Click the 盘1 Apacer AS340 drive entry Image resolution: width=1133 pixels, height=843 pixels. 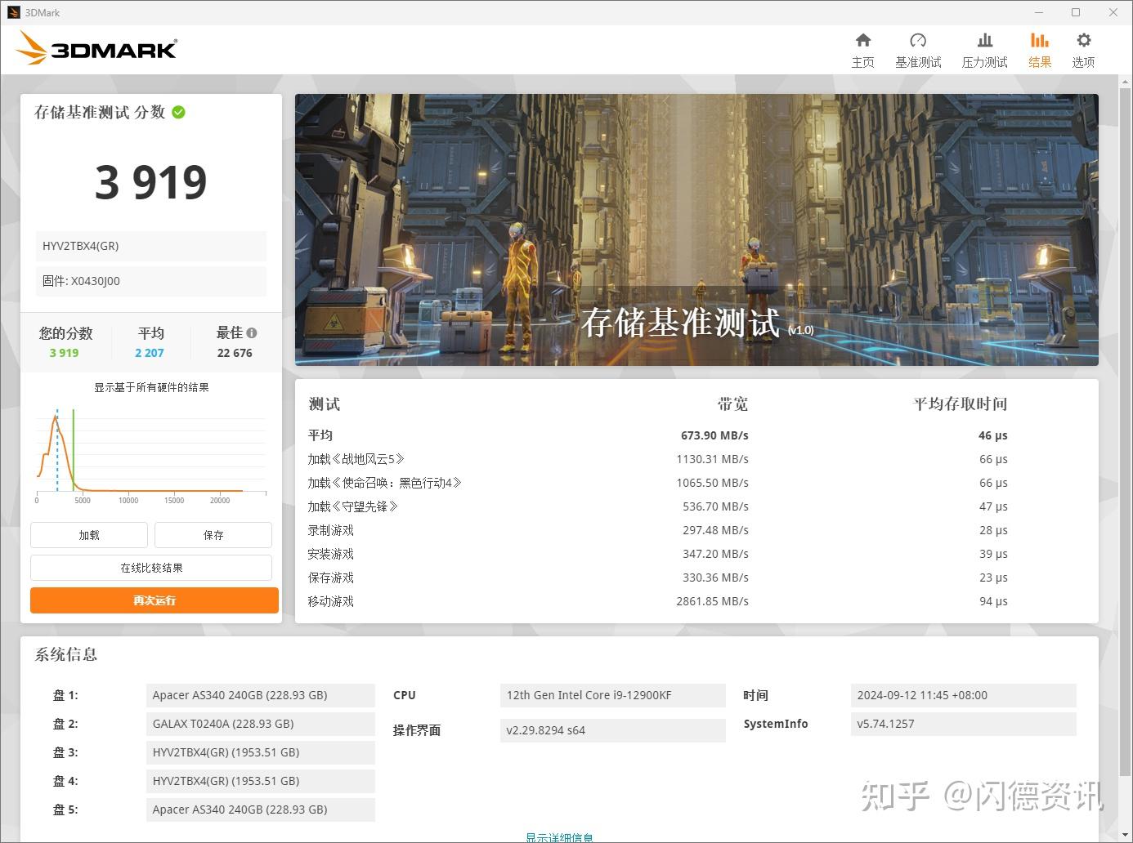tap(260, 695)
